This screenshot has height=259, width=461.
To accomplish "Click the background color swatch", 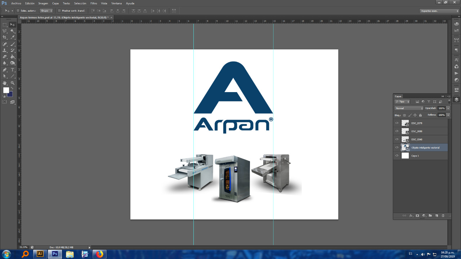I will 10,95.
